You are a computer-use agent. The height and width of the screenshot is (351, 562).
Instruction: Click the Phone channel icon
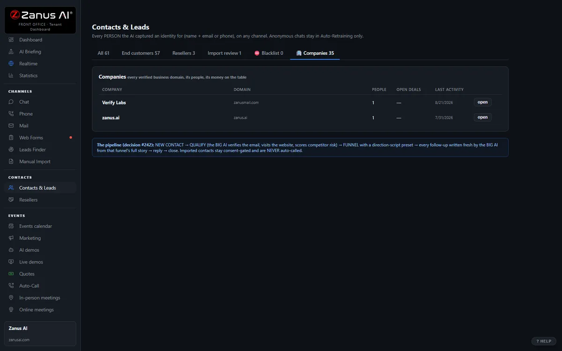(11, 114)
